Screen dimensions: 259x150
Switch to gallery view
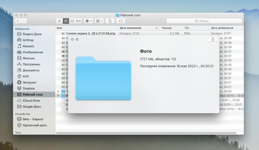(x=78, y=21)
